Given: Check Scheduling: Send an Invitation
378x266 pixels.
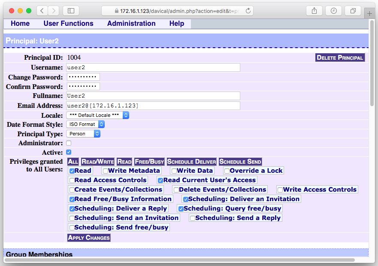Looking at the screenshot, I should (x=72, y=218).
